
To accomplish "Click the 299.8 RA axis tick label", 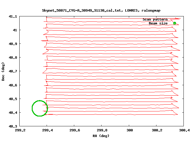I will coord(102,130).
